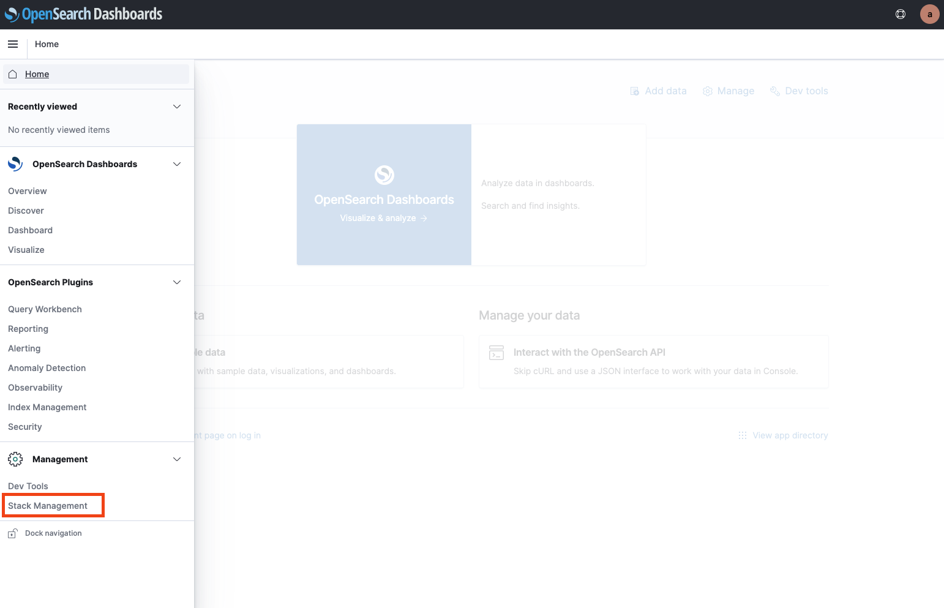
Task: Open Interact with the OpenSearch API card
Action: (654, 361)
